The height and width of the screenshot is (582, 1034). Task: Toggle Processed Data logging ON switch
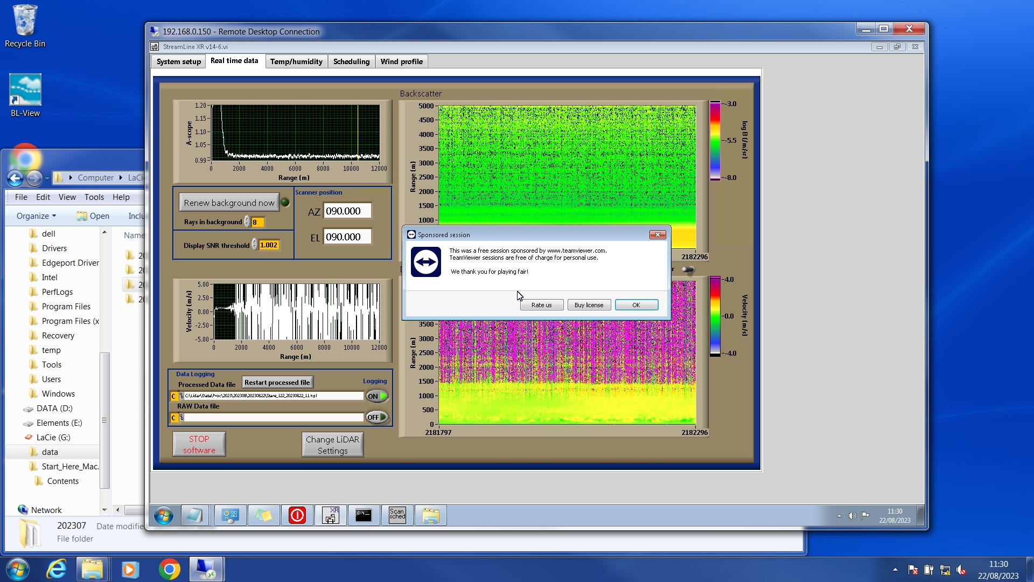pyautogui.click(x=377, y=396)
